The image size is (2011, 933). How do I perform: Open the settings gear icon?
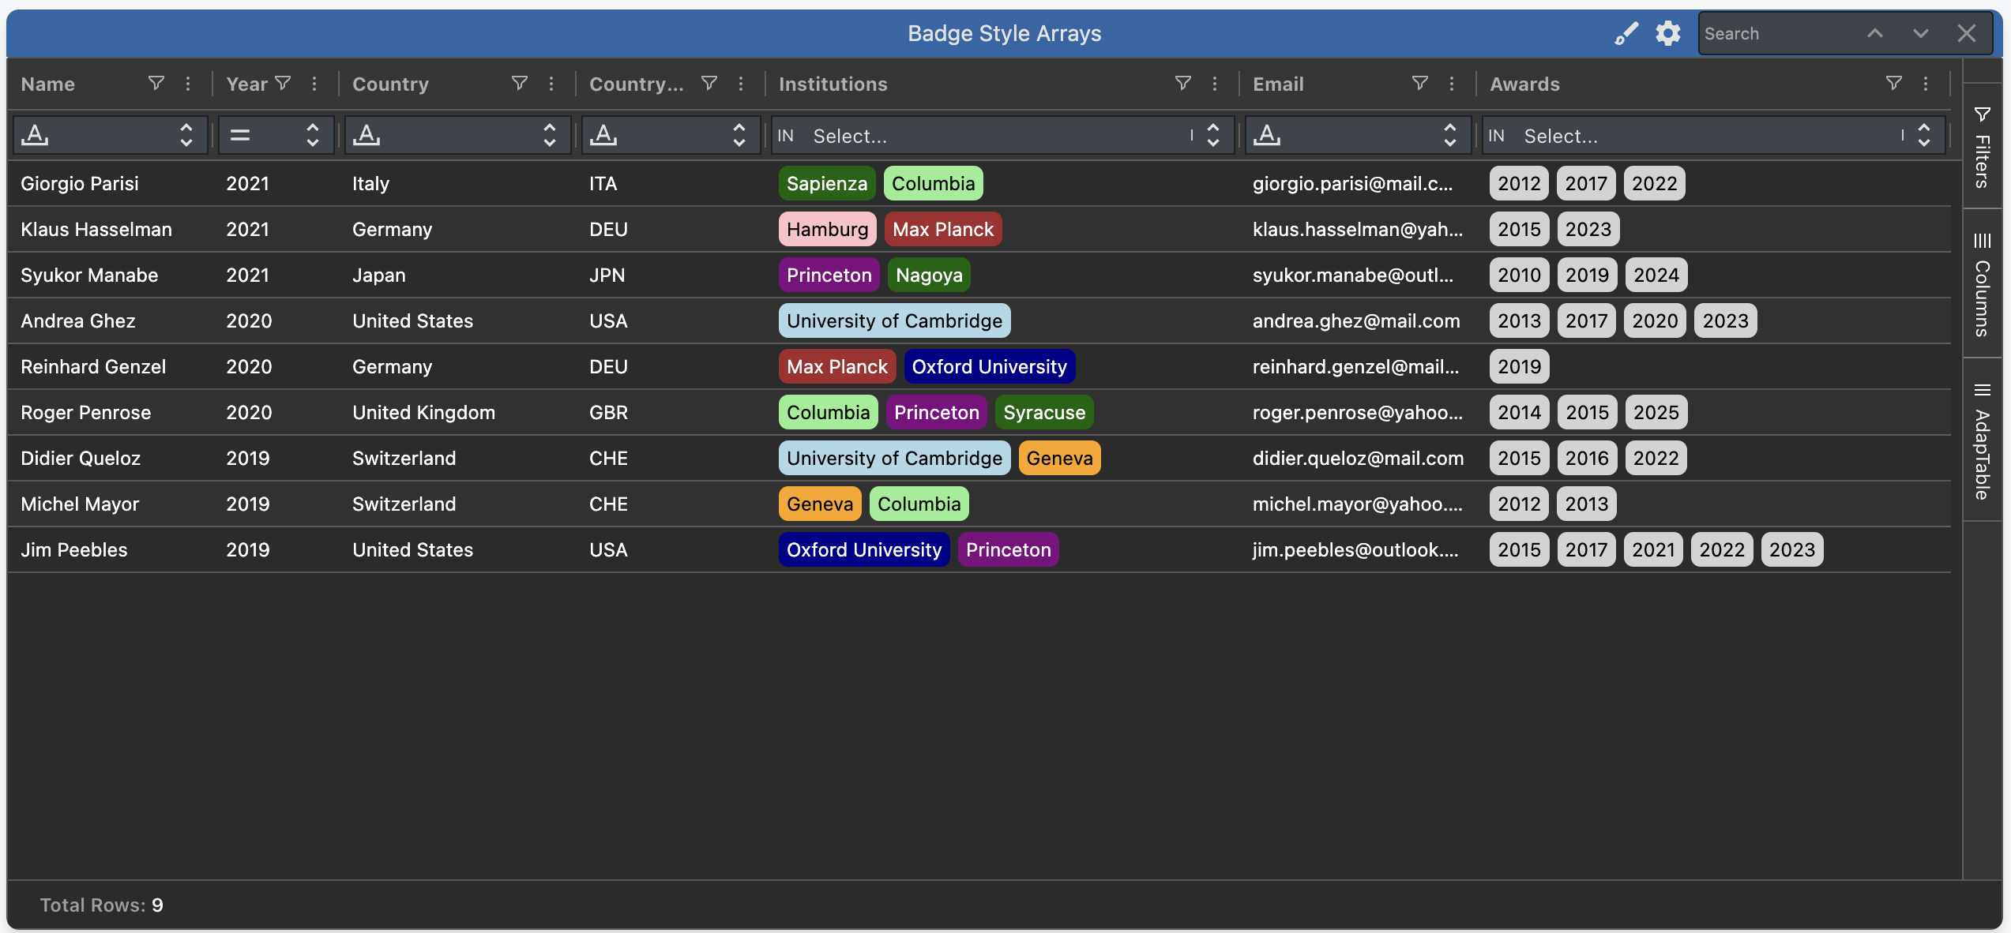[1667, 34]
